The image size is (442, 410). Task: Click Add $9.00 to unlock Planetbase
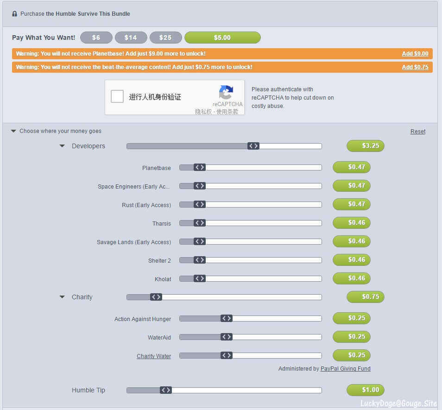[415, 54]
